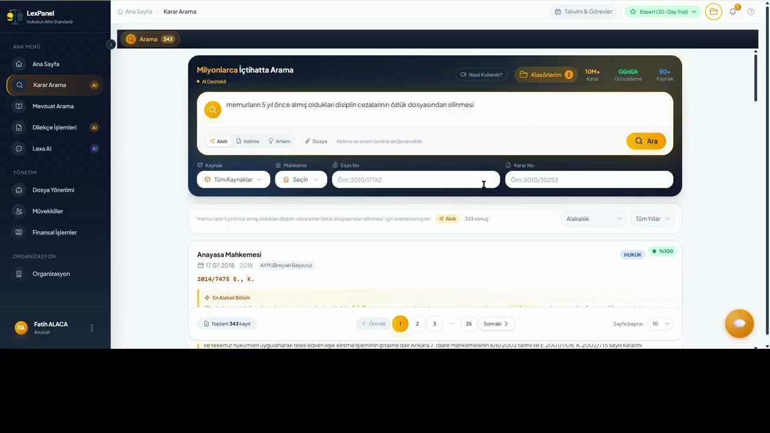Open the floating chat assistant bubble
The height and width of the screenshot is (433, 770).
point(739,324)
